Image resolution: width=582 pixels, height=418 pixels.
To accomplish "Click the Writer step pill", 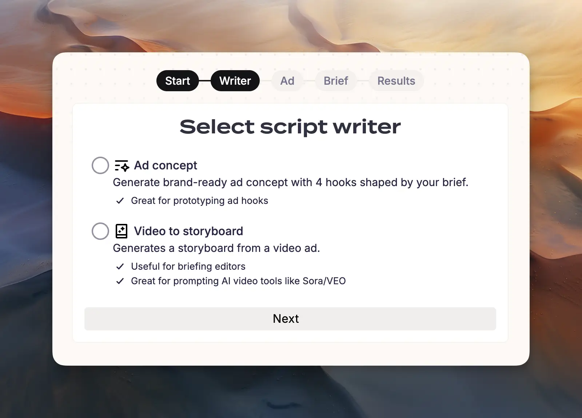I will (x=235, y=81).
